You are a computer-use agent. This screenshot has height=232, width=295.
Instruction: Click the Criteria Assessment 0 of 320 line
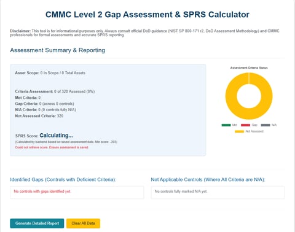(55, 91)
